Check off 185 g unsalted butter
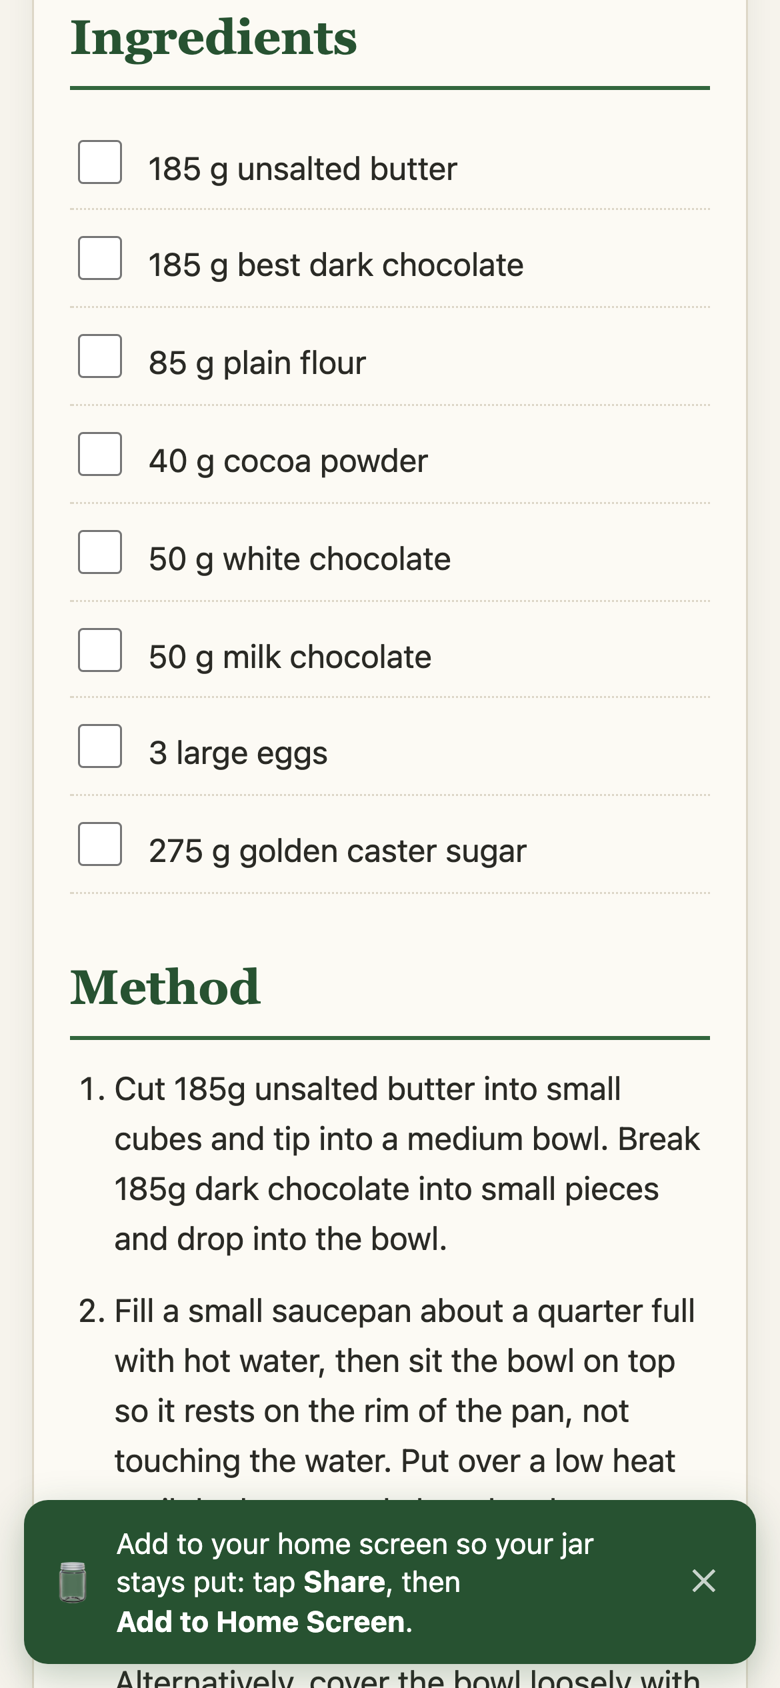780x1688 pixels. click(100, 162)
